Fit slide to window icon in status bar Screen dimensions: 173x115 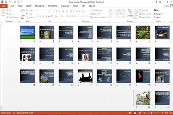coord(170,113)
